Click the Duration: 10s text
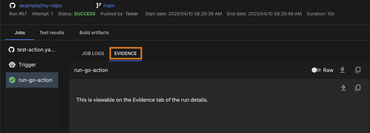This screenshot has width=370, height=133. (320, 14)
